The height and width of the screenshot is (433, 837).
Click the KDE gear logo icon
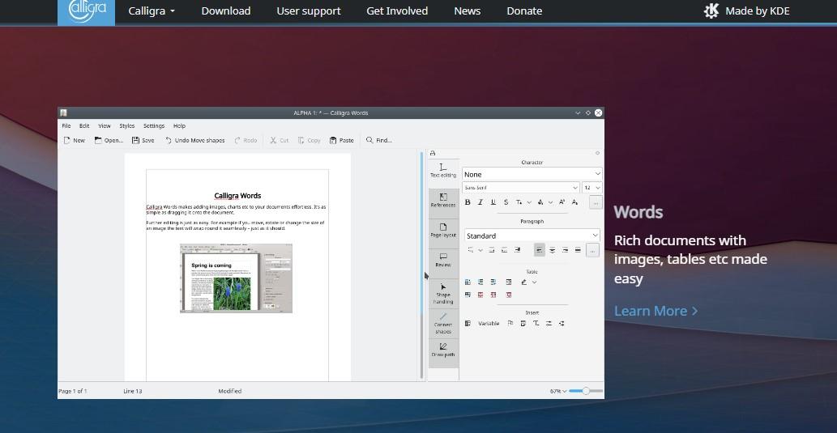(x=711, y=11)
